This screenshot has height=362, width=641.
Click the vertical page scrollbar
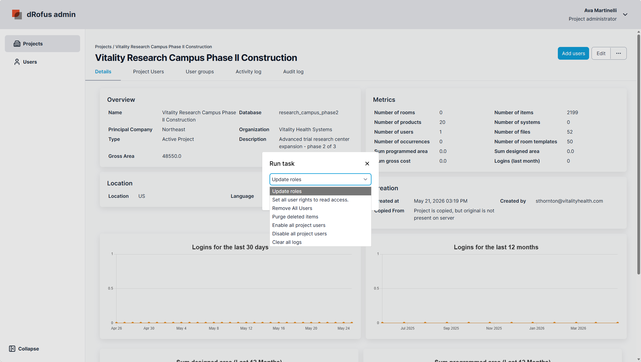click(x=639, y=154)
